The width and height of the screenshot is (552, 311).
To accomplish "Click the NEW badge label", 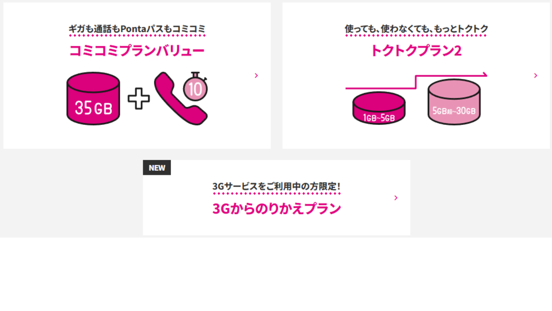I will [157, 168].
